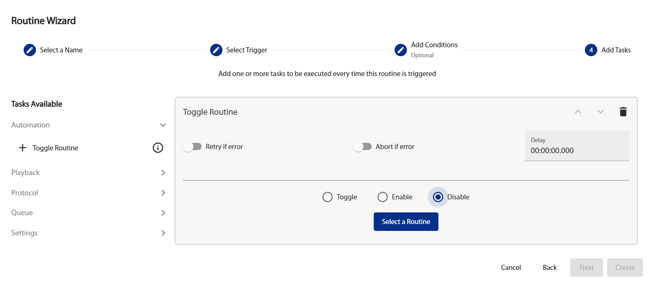Choose the Enable radio option
This screenshot has width=654, height=284.
point(383,197)
